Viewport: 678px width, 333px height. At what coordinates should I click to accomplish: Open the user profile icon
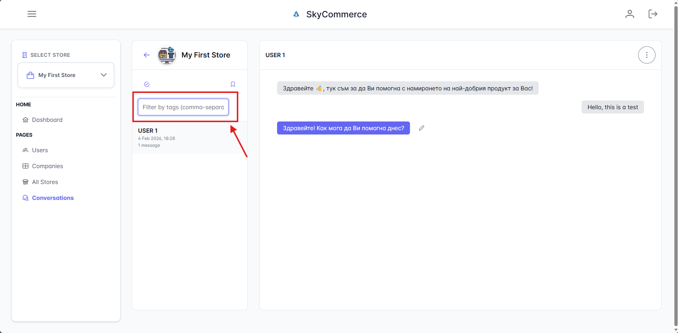click(x=630, y=14)
